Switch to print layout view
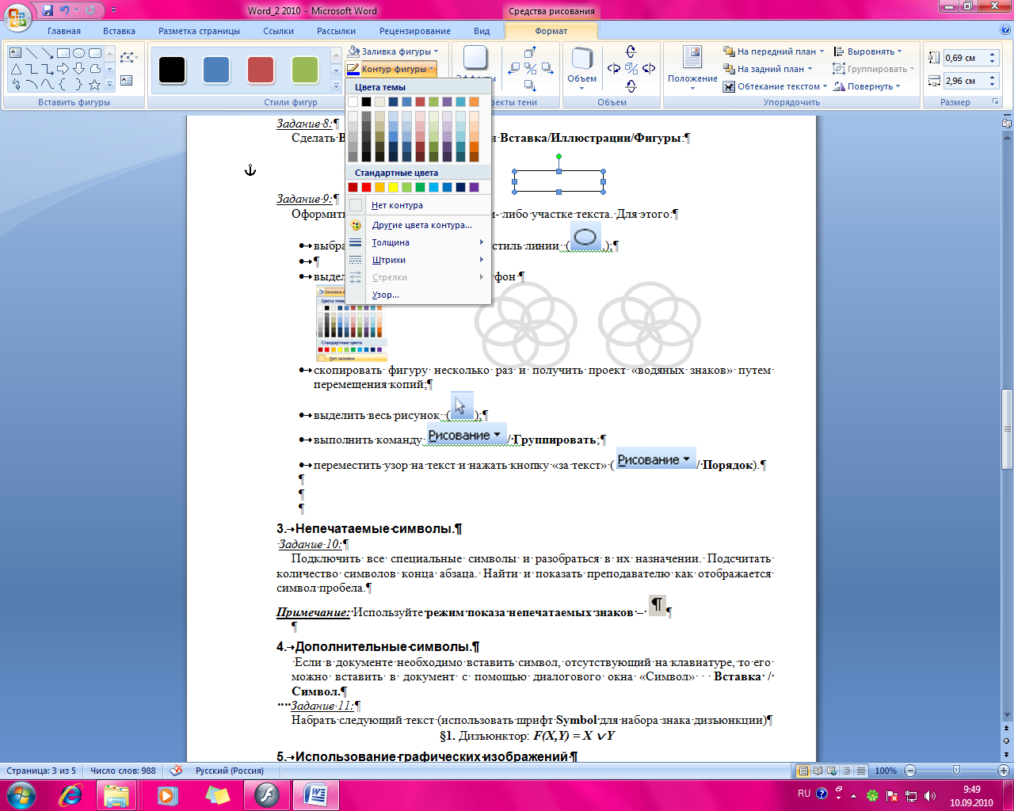The image size is (1014, 811). click(804, 771)
